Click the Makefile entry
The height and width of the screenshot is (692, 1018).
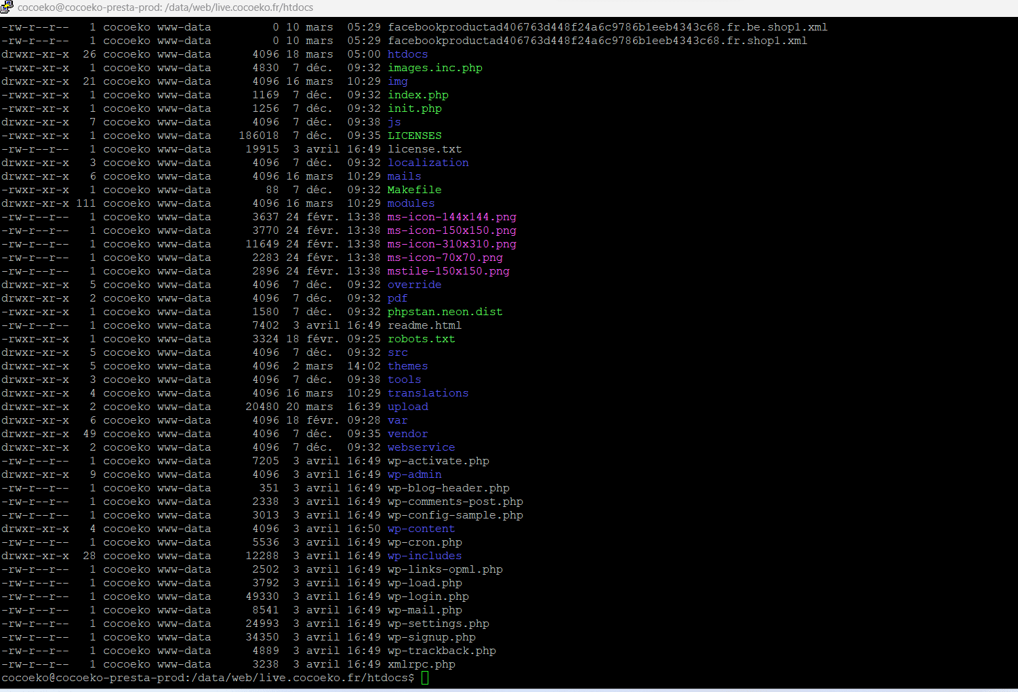414,190
